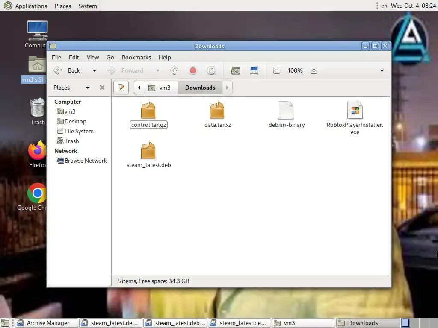The image size is (438, 328).
Task: Click the path bar right scroll arrow
Action: coord(227,88)
